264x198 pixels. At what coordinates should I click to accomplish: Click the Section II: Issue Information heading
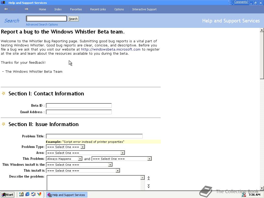(44, 124)
